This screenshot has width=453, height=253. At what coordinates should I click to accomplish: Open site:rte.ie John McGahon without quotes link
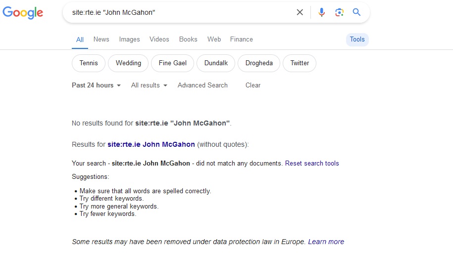click(x=151, y=144)
